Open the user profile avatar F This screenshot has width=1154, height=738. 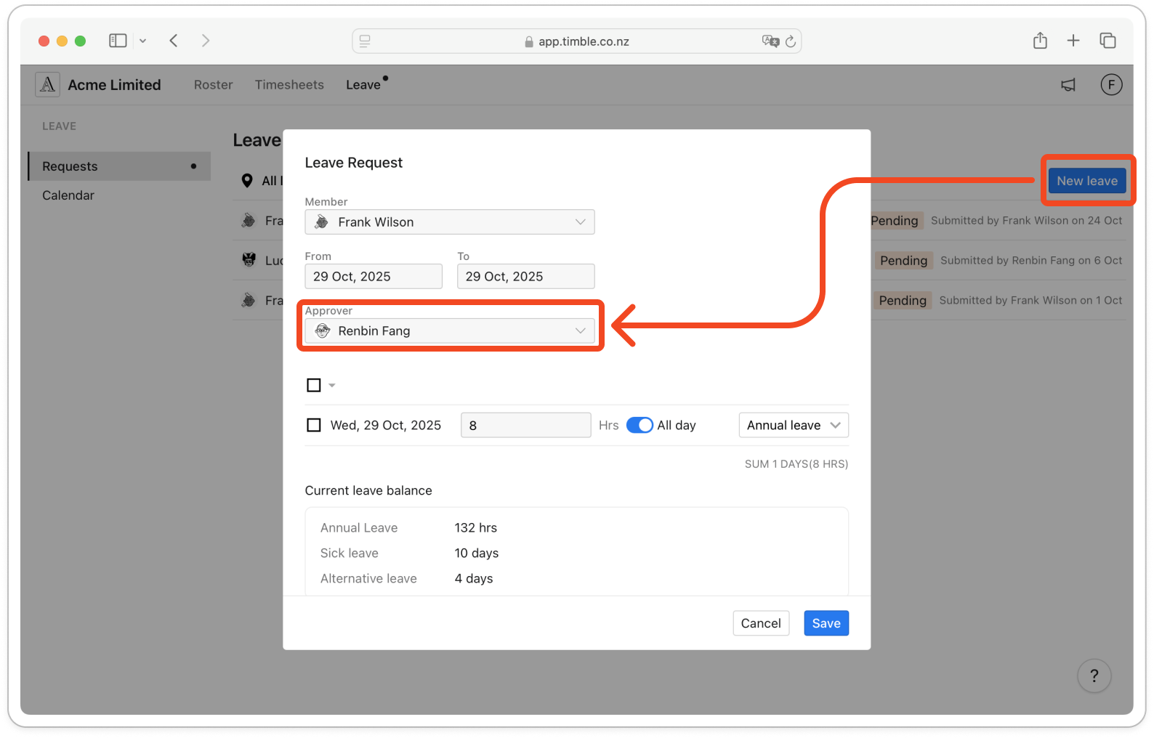click(x=1111, y=85)
